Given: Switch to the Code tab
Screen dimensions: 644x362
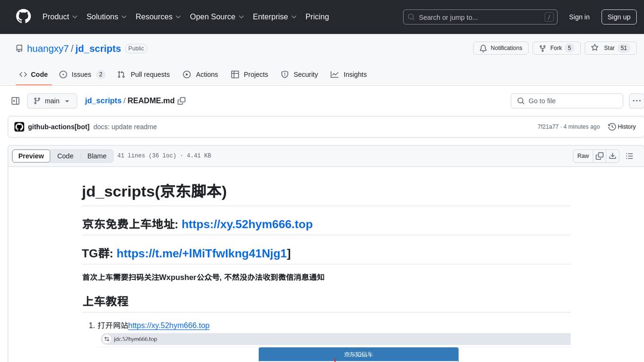Looking at the screenshot, I should 34,74.
